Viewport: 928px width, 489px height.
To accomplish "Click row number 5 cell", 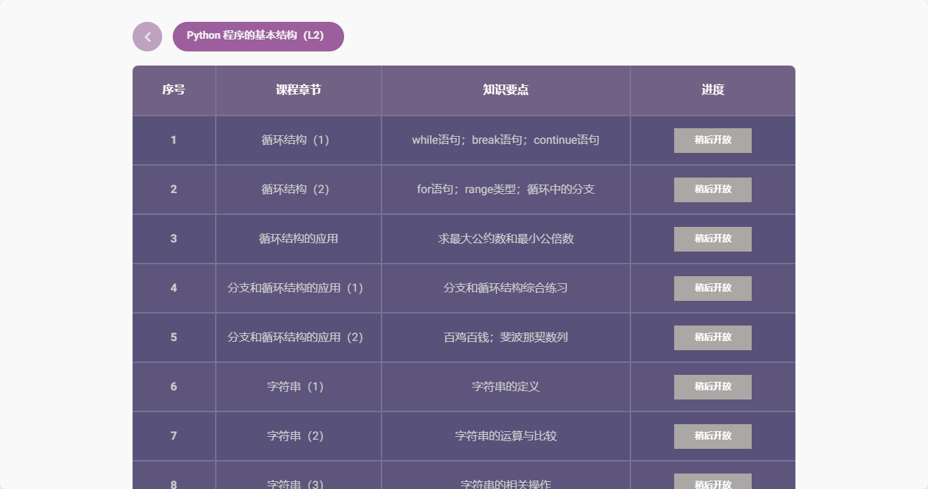I will [x=173, y=338].
